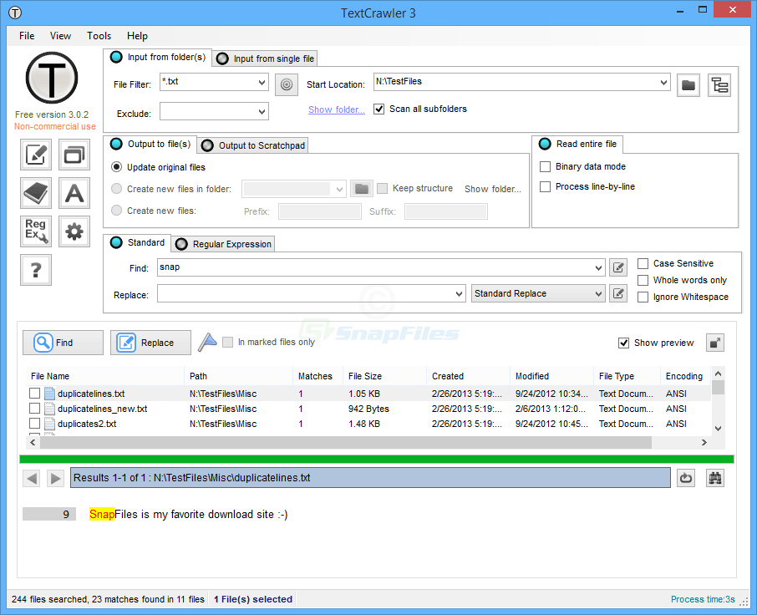757x615 pixels.
Task: Click the cascading windows sidebar icon
Action: (74, 155)
